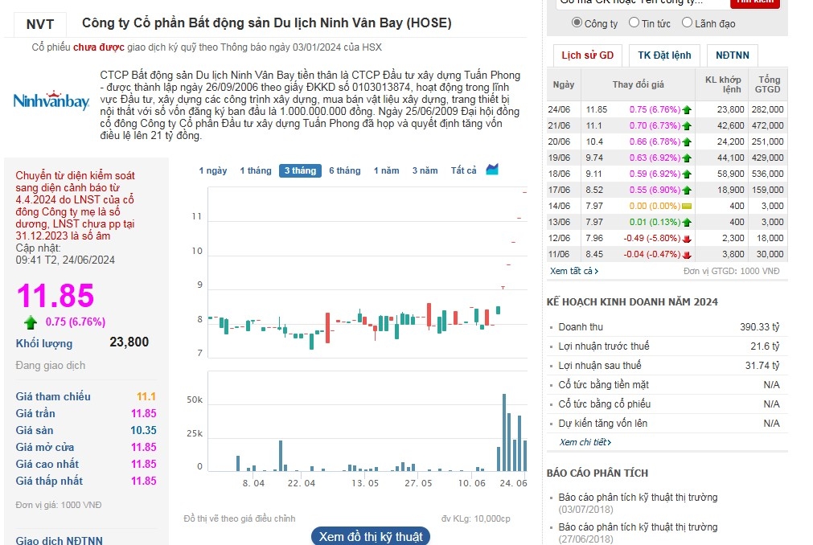Click the green up arrow in 24/06 row
The height and width of the screenshot is (545, 813).
pyautogui.click(x=687, y=109)
